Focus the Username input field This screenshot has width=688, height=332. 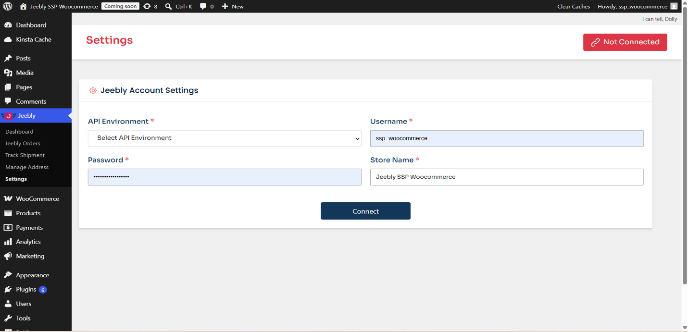[x=507, y=138]
